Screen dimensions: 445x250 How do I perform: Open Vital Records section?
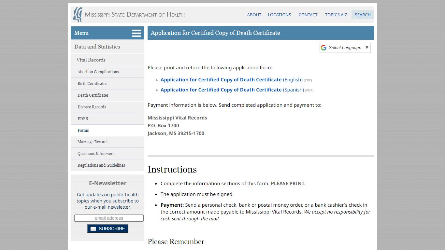108,60
